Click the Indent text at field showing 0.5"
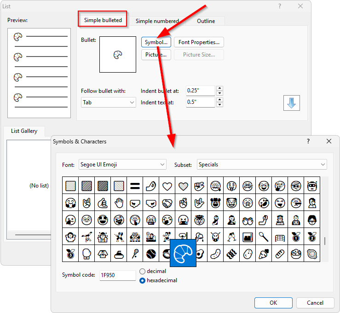 200,102
